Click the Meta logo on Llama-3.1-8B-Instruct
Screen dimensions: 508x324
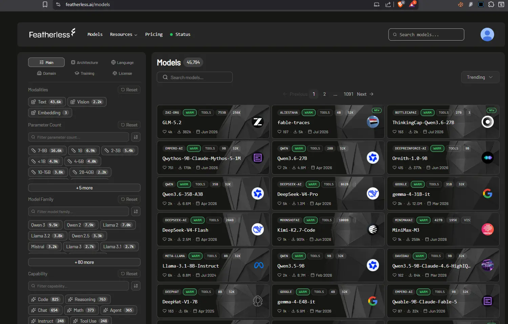pos(259,265)
